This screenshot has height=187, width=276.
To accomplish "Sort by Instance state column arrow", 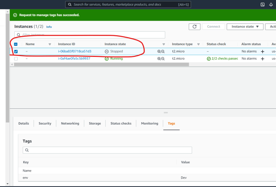I will [164, 44].
